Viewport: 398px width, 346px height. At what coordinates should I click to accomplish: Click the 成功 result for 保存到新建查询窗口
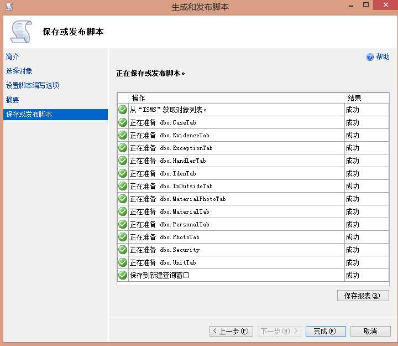point(352,275)
